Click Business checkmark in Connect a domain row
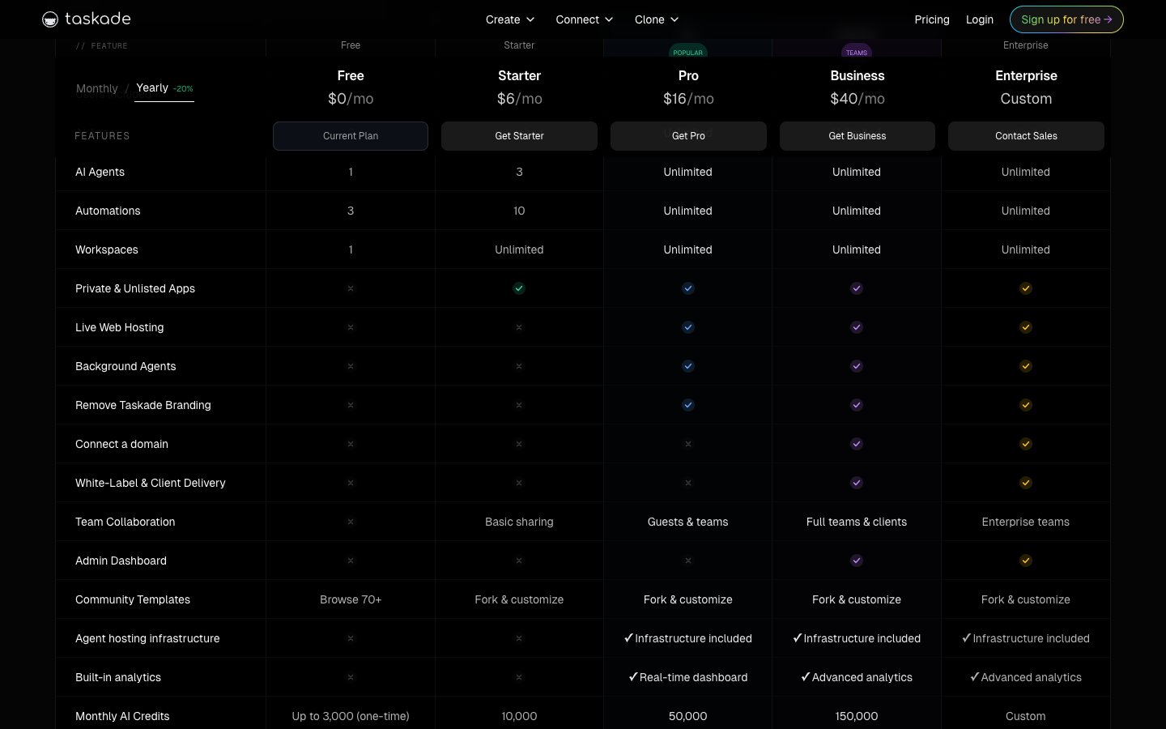This screenshot has height=729, width=1166. tap(857, 444)
